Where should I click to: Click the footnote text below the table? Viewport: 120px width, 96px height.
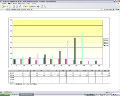coord(23,84)
